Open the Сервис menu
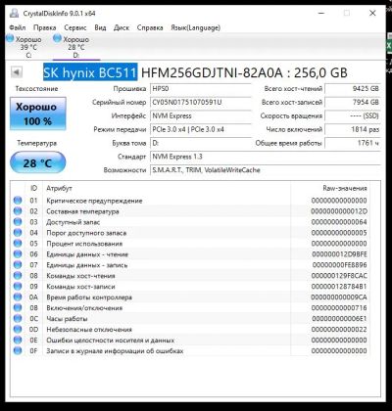 click(75, 27)
